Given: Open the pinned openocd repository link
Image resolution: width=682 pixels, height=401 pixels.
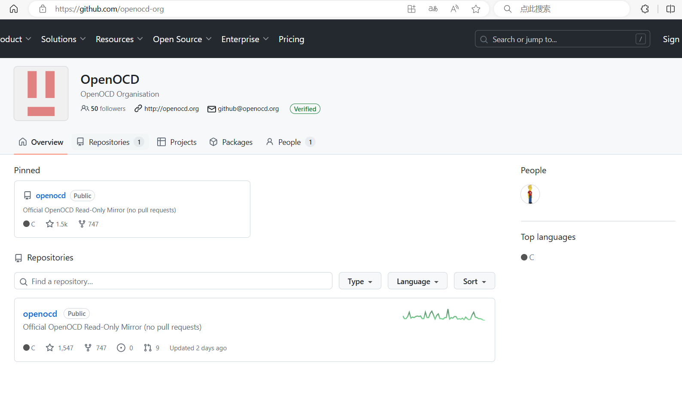Looking at the screenshot, I should (51, 196).
